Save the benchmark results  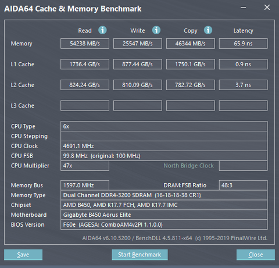click(23, 255)
